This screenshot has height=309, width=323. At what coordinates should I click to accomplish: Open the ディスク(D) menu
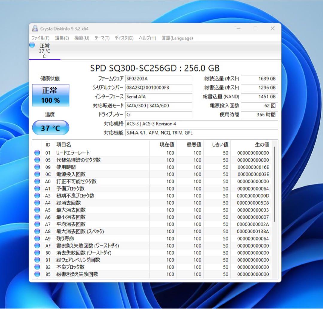pyautogui.click(x=124, y=38)
